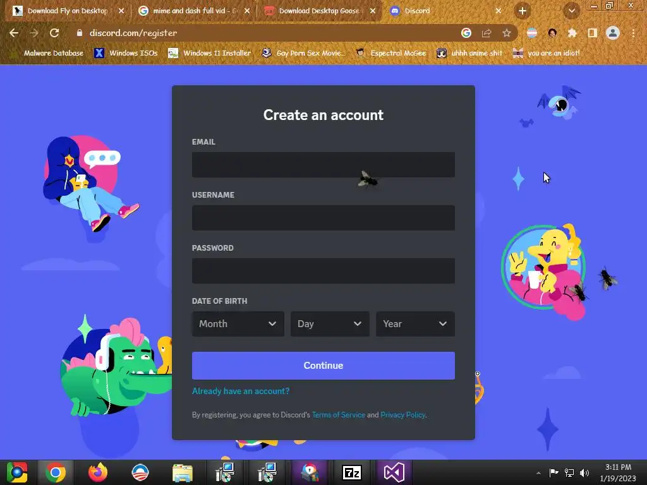This screenshot has height=485, width=647.
Task: Focus the Username input field
Action: [x=323, y=218]
